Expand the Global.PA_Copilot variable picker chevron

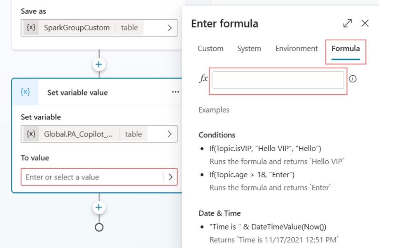pos(170,134)
